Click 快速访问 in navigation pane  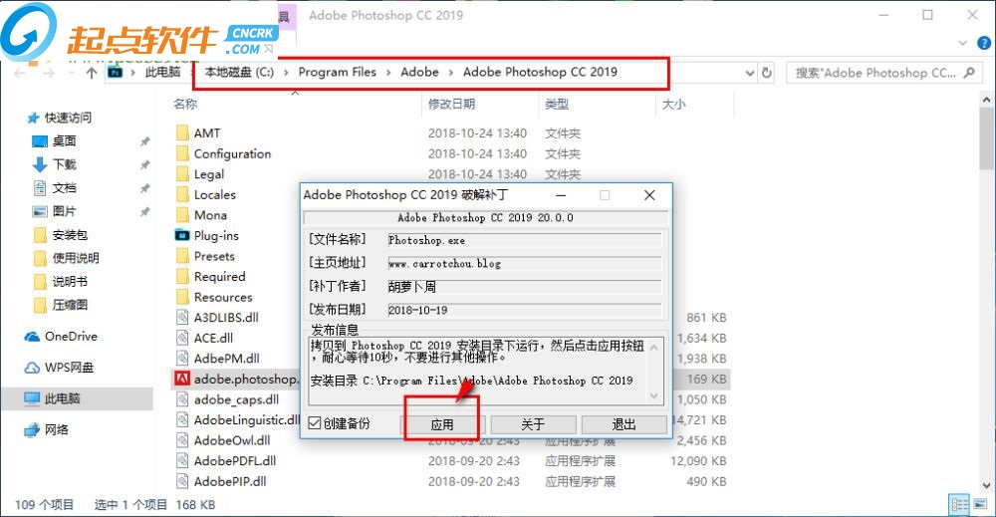click(68, 118)
